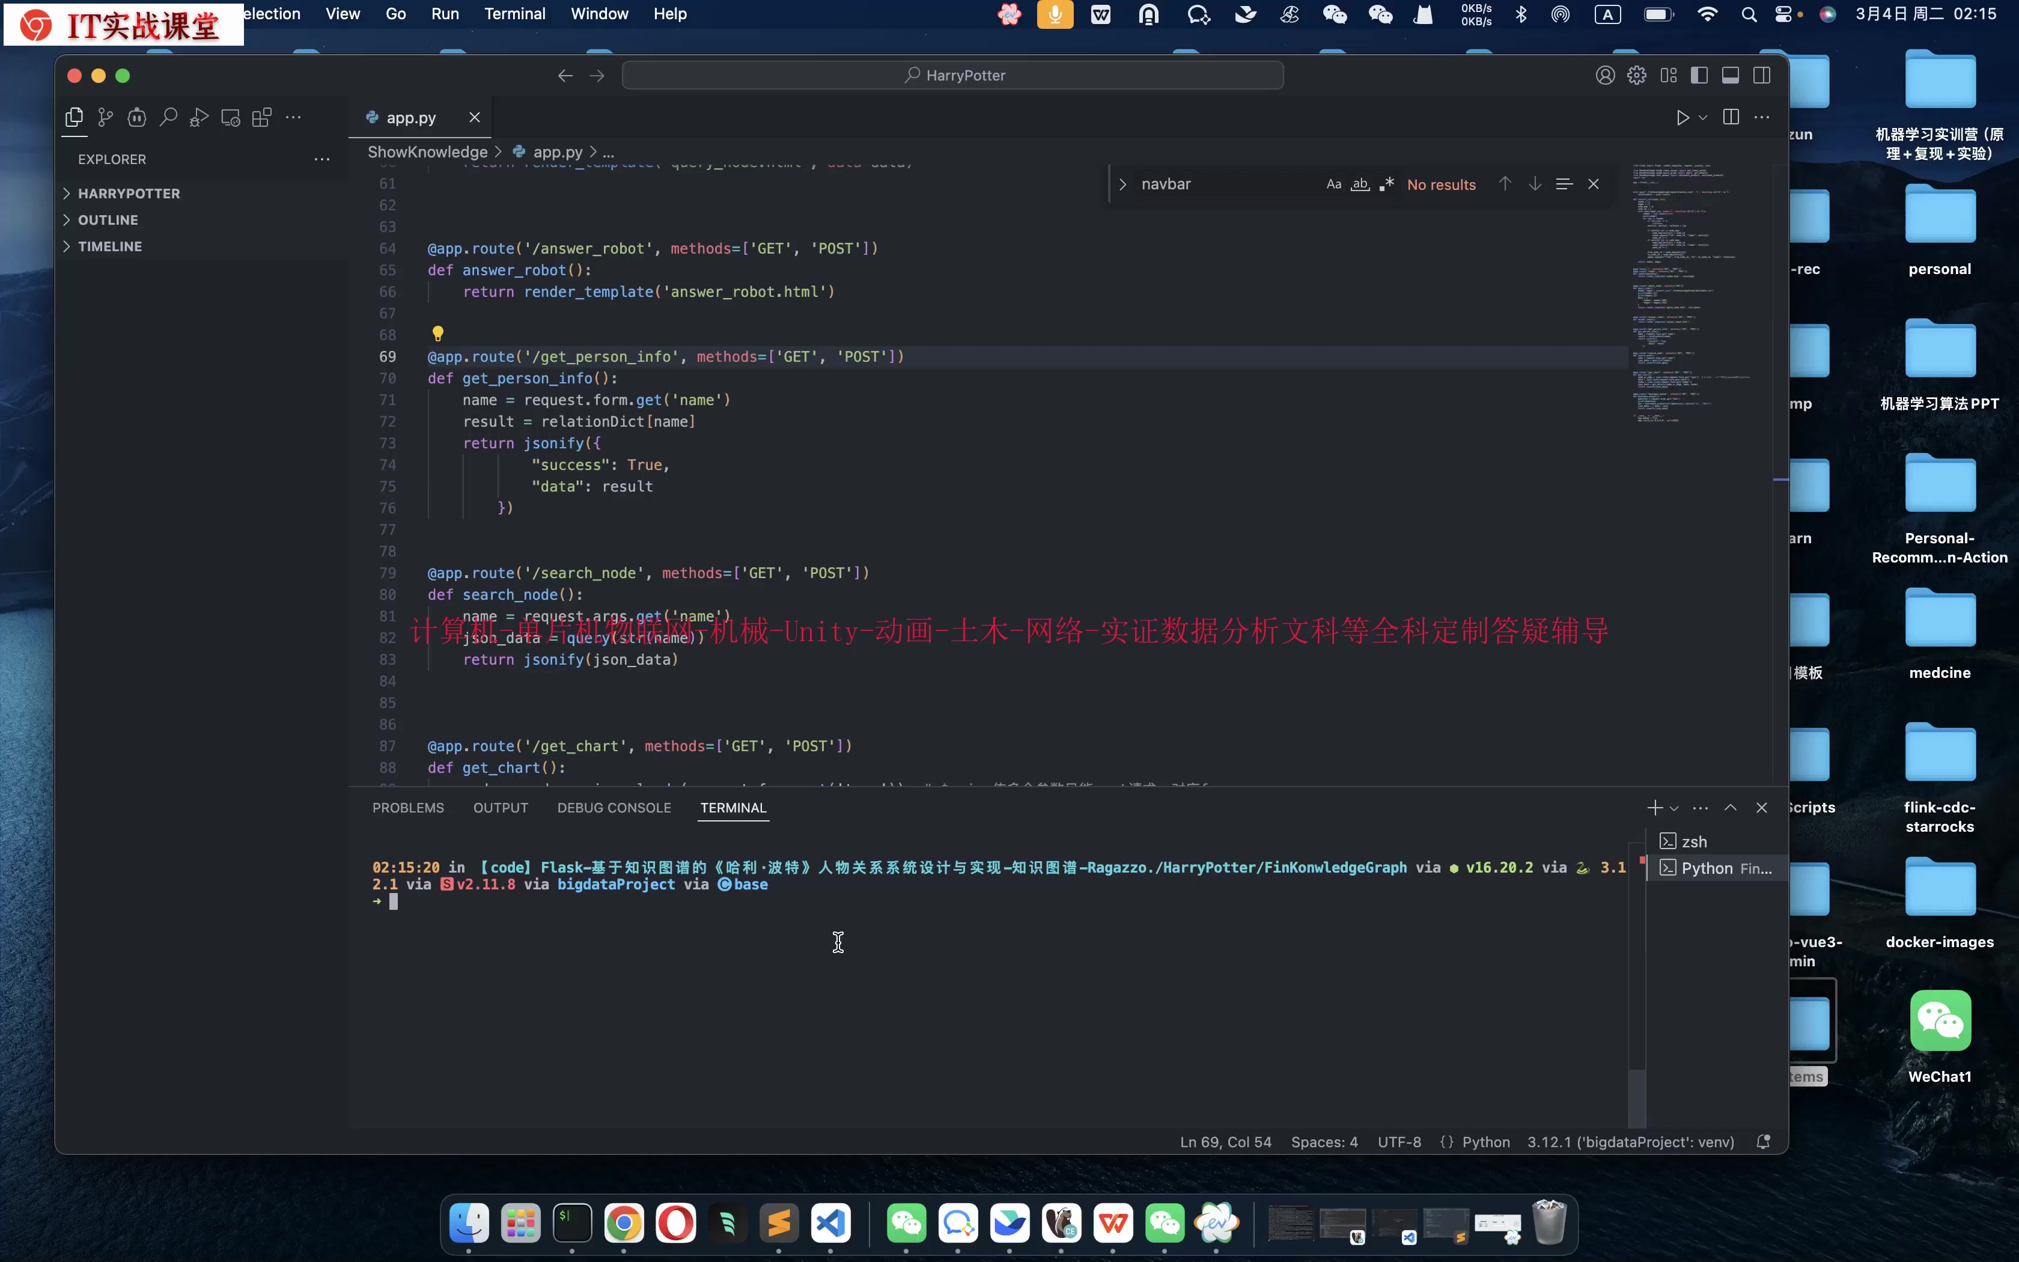Open the Manage settings gear icon
2019x1262 pixels.
[x=1636, y=76]
